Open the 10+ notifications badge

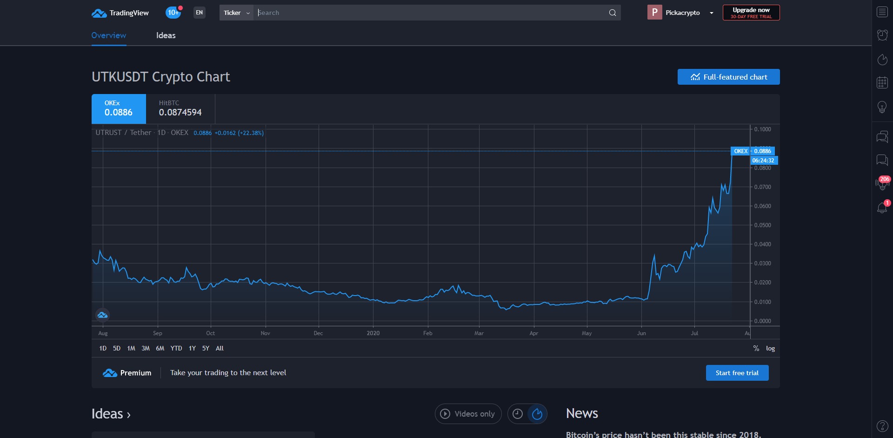coord(173,13)
